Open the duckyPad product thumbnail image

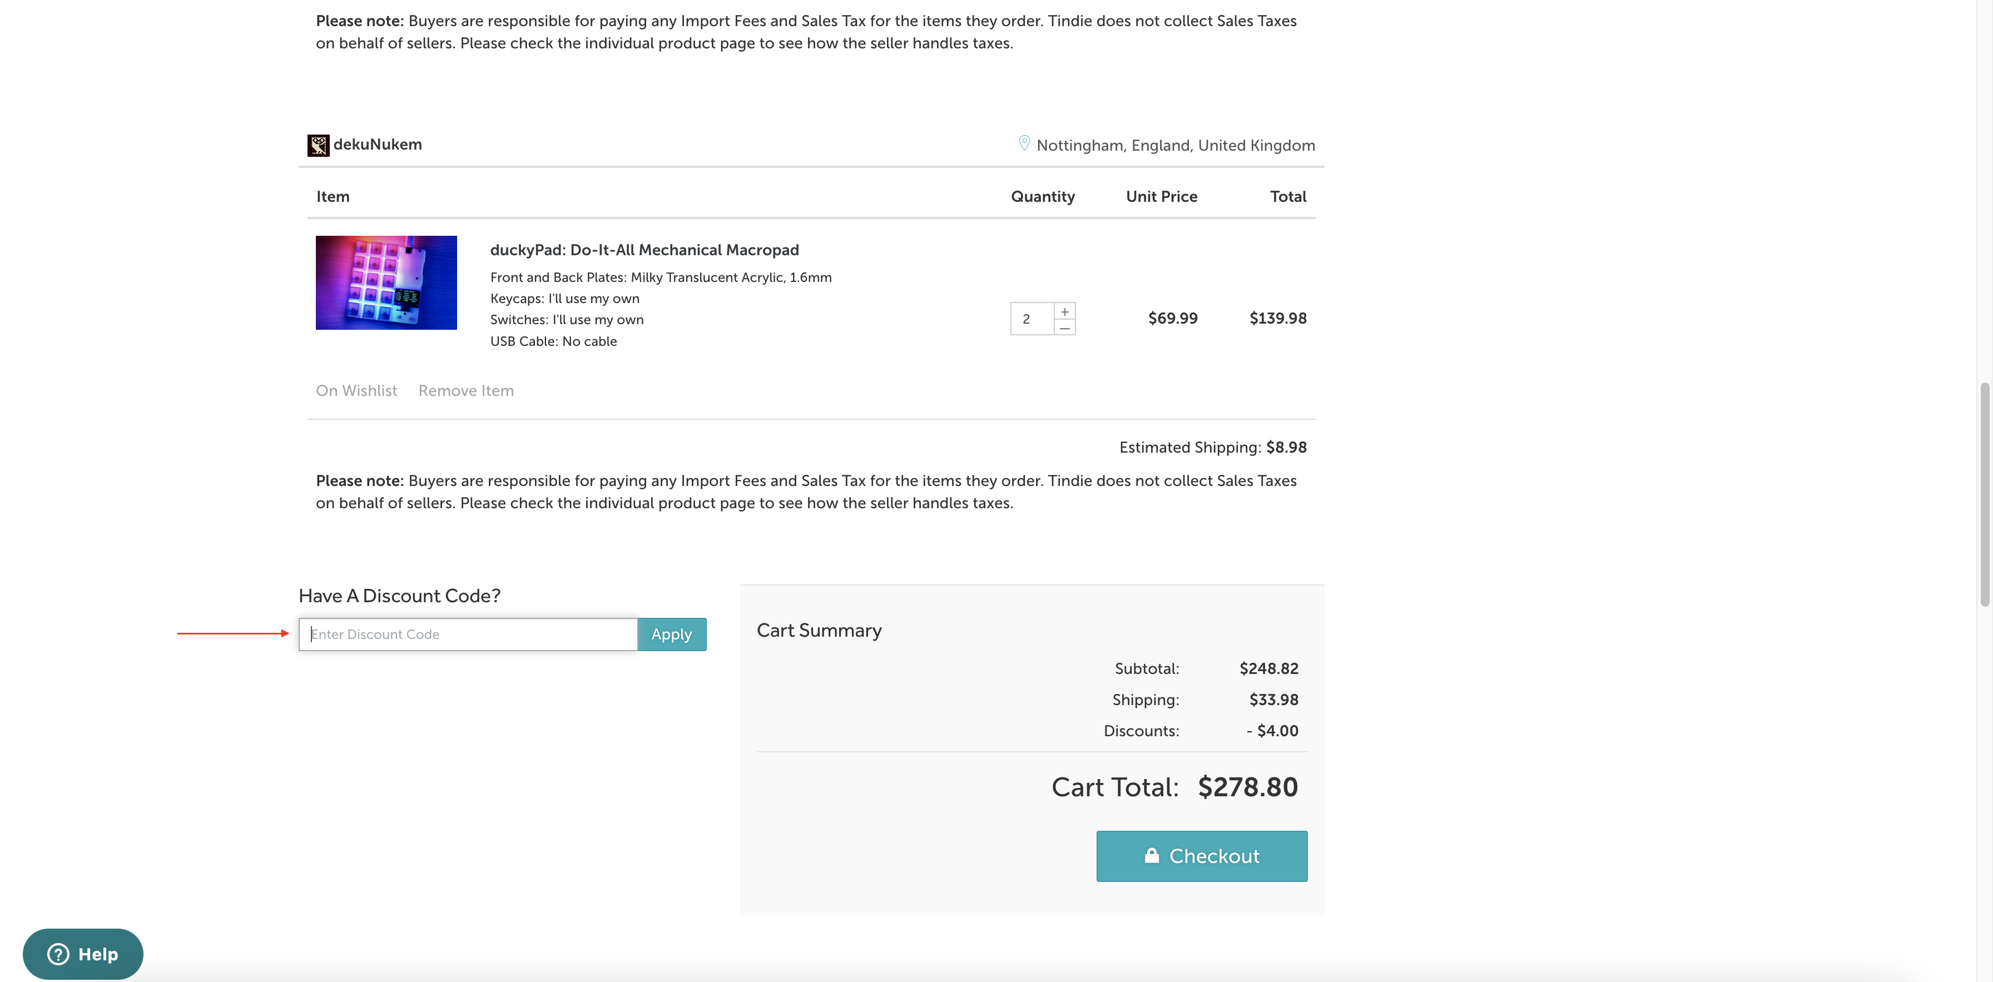(x=386, y=282)
